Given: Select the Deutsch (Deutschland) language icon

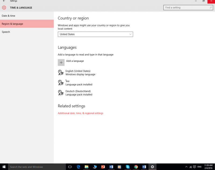Looking at the screenshot, I should pyautogui.click(x=61, y=93).
